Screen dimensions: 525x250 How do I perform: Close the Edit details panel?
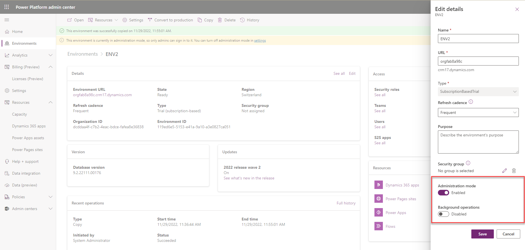point(517,9)
